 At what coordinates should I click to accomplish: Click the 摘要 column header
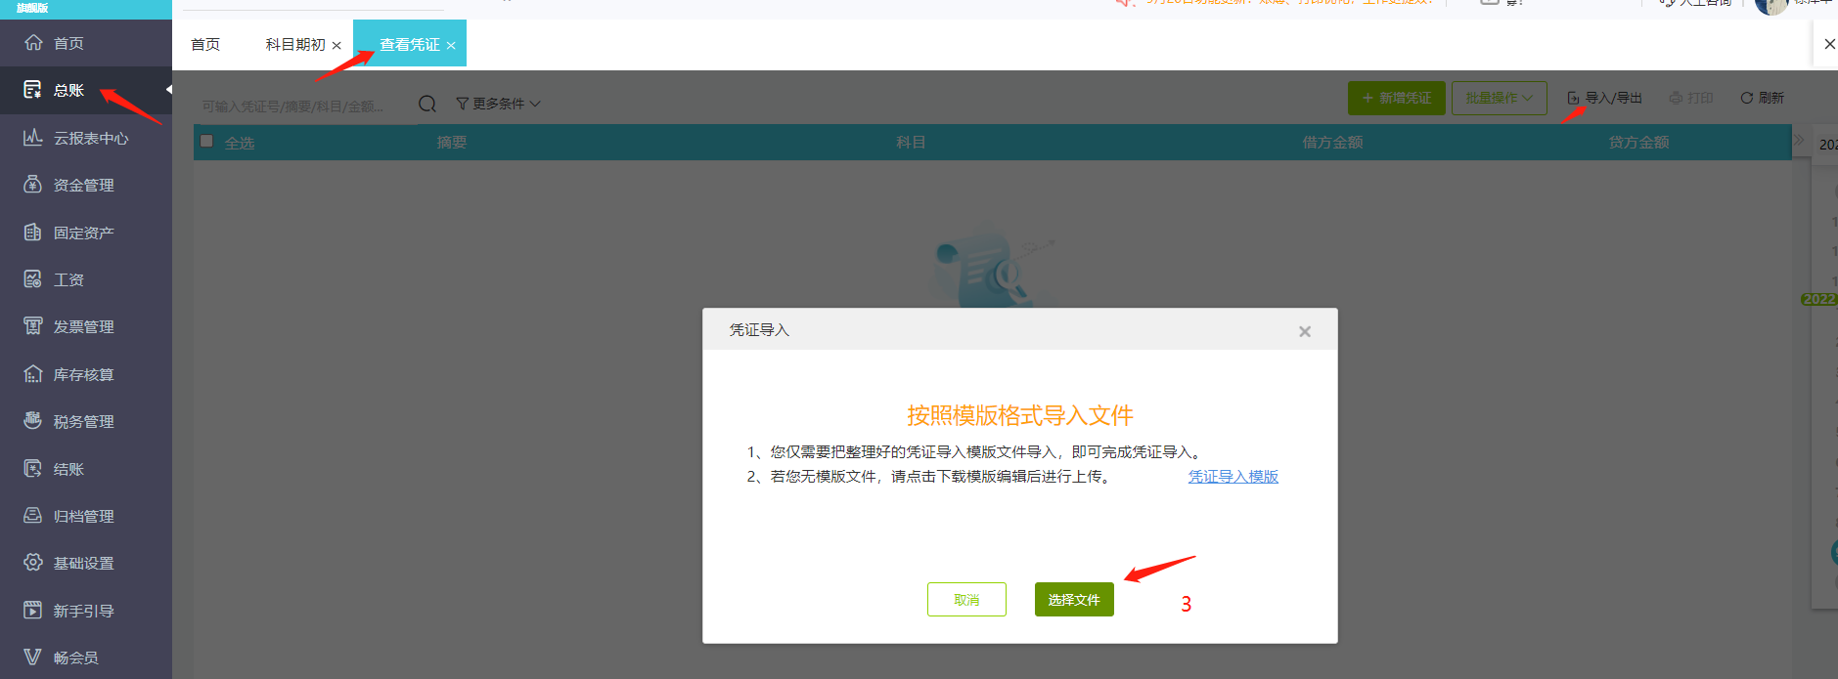point(451,143)
